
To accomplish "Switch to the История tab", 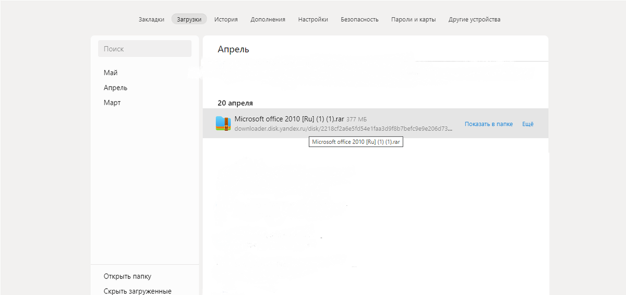I will (x=226, y=19).
